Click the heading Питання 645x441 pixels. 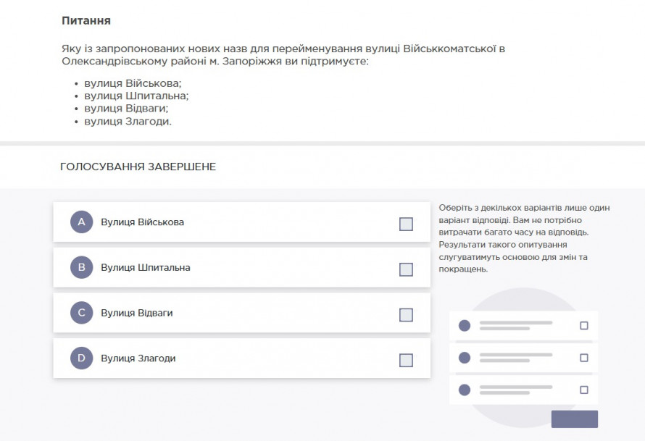pyautogui.click(x=86, y=20)
